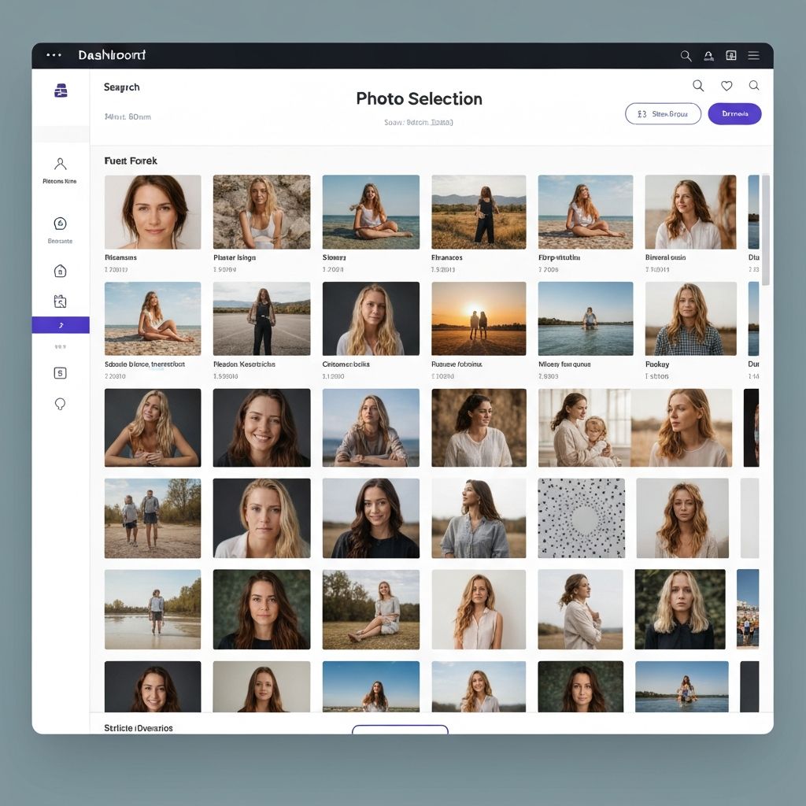Click the vertical scrollbar beside the photo grid
806x806 pixels.
pyautogui.click(x=766, y=228)
